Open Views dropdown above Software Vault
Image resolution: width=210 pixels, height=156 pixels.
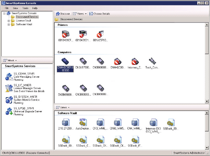click(63, 107)
